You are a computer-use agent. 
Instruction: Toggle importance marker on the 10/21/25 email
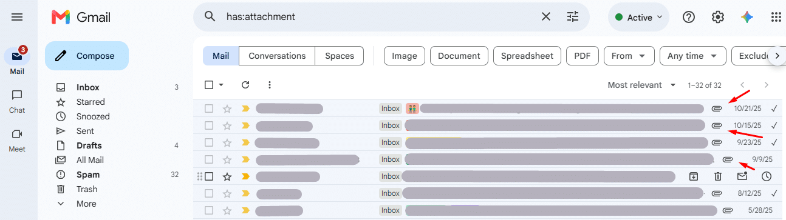[245, 108]
